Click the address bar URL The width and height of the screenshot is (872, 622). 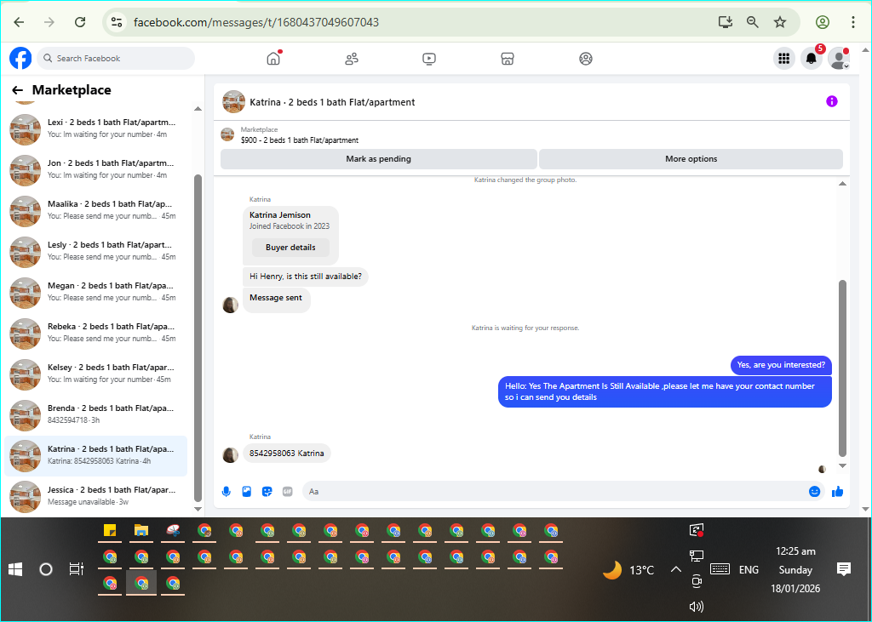(x=256, y=22)
